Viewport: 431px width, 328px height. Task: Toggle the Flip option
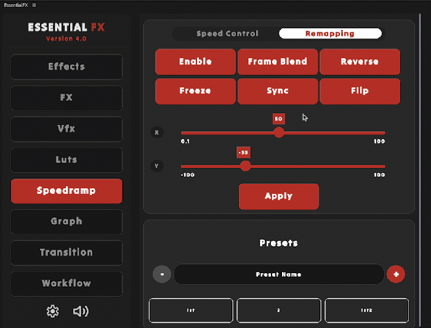click(360, 91)
